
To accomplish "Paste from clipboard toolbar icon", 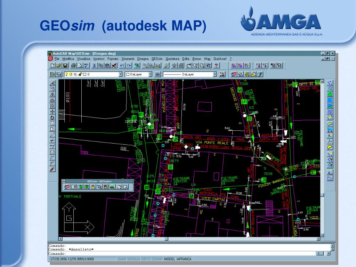I will pos(107,66).
